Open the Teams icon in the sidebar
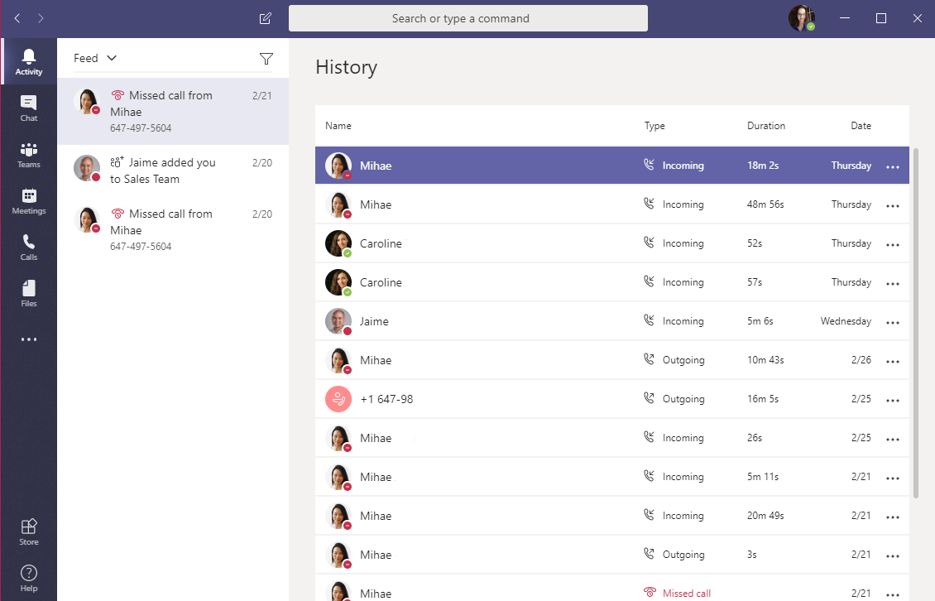 tap(28, 153)
